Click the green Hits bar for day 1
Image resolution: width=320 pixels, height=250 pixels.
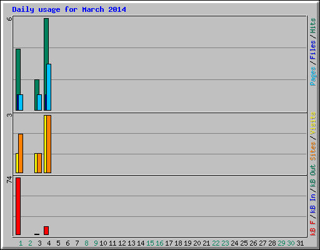[x=18, y=79]
